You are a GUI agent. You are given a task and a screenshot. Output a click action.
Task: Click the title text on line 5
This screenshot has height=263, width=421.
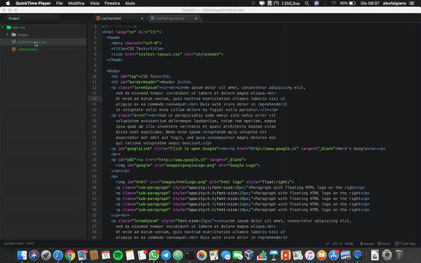[x=138, y=48]
